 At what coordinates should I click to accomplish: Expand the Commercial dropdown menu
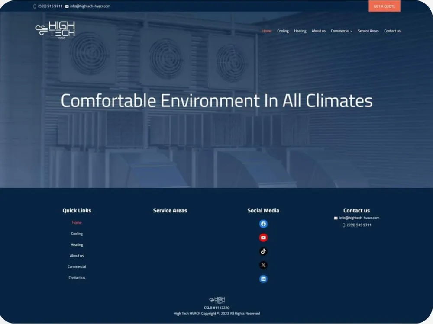coord(341,31)
